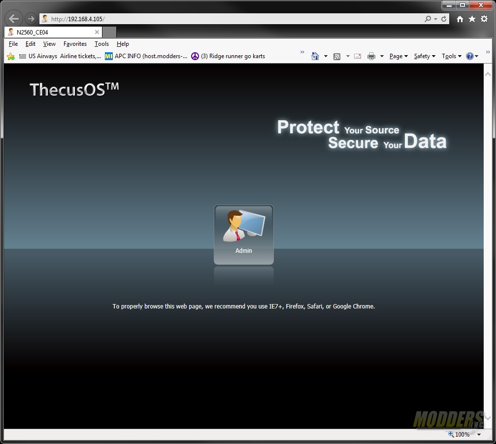Viewport: 496px width, 444px height.
Task: Click the add to favorites bar star icon
Action: coord(11,56)
